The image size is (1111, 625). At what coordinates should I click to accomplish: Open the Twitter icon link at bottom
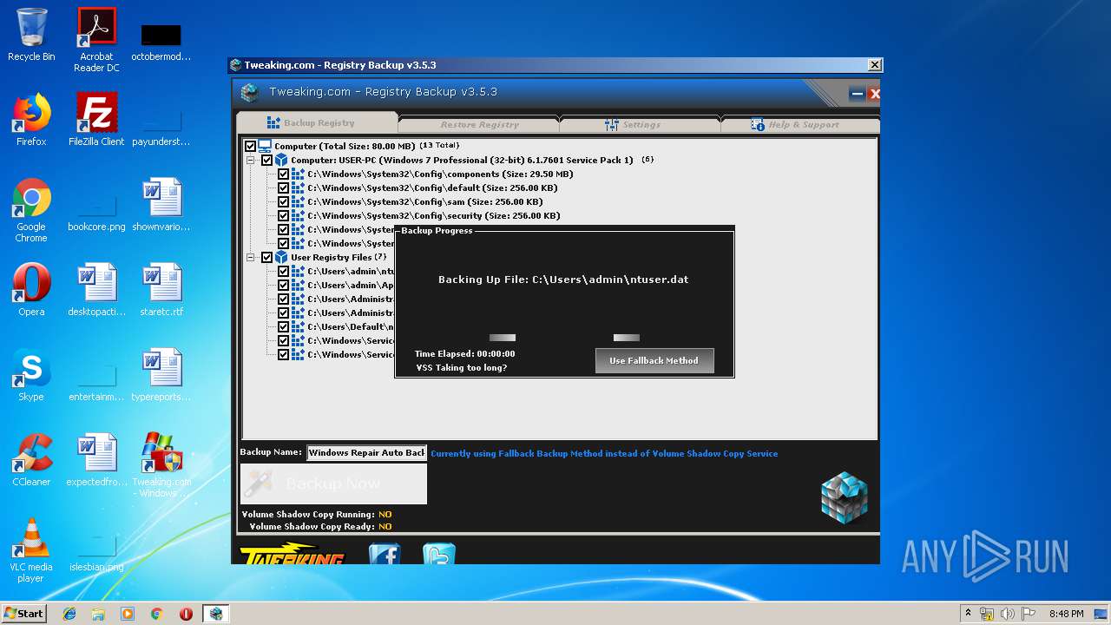coord(439,554)
